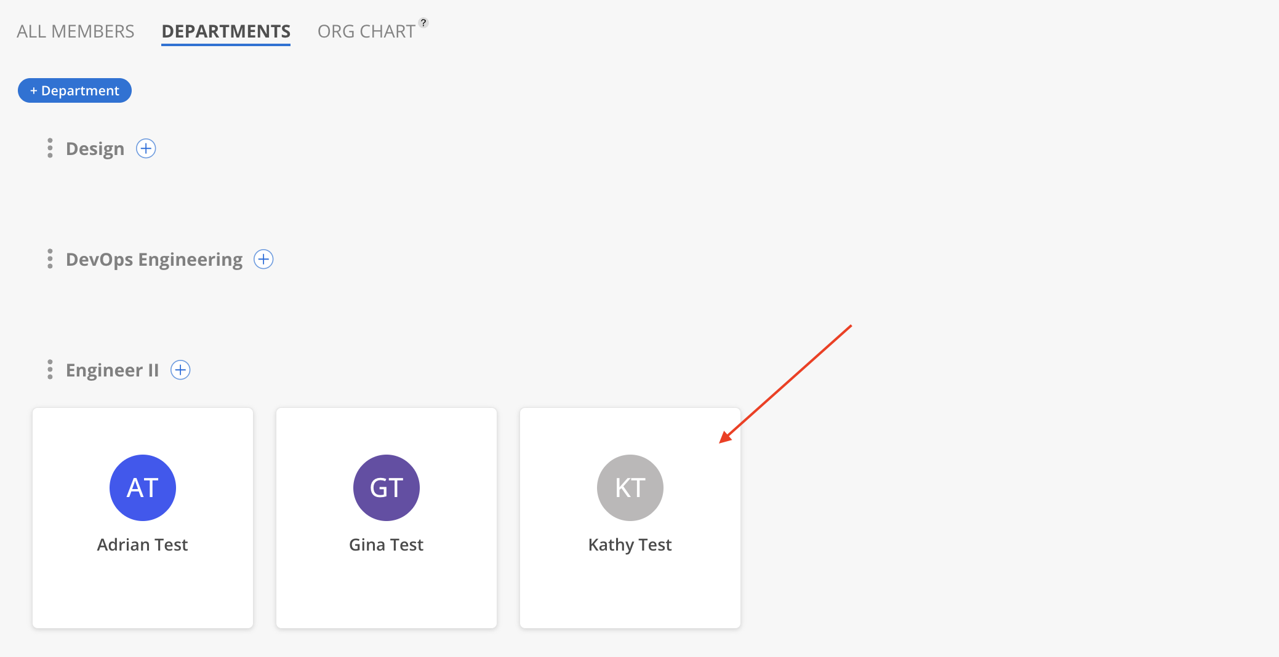This screenshot has width=1279, height=657.
Task: Click the KT gray avatar
Action: tap(630, 488)
